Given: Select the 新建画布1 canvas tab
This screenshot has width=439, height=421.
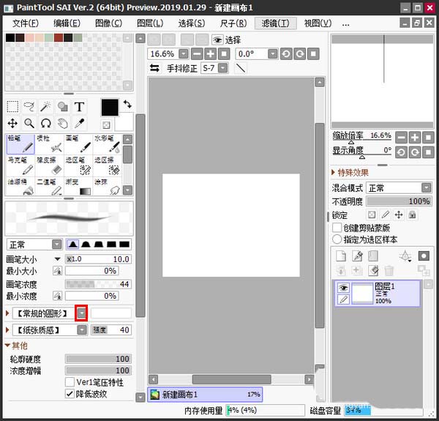Looking at the screenshot, I should click(x=205, y=395).
